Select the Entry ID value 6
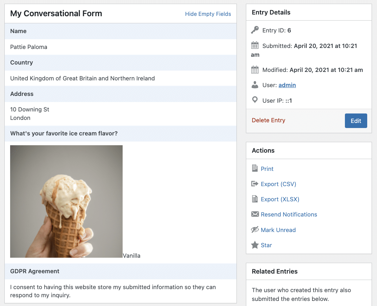The width and height of the screenshot is (377, 306). click(289, 30)
